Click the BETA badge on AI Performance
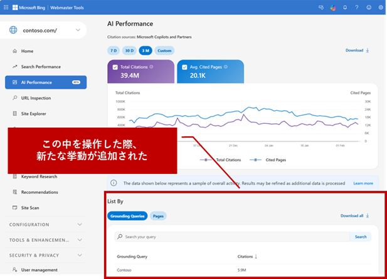This screenshot has width=387, height=279. [x=76, y=82]
